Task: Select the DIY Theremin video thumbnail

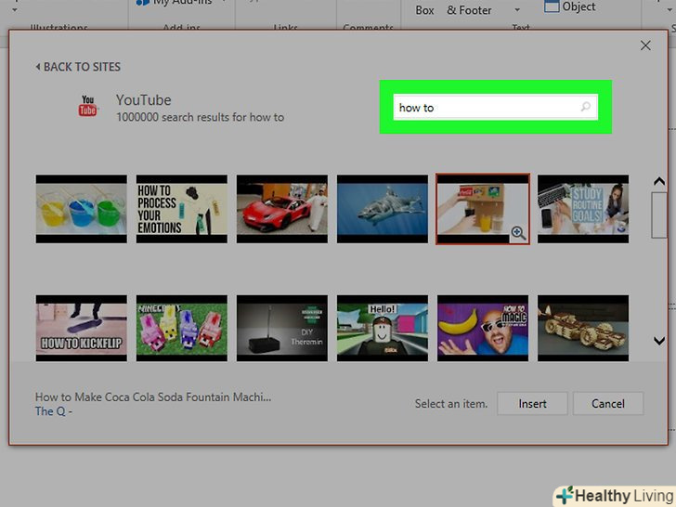Action: [282, 329]
